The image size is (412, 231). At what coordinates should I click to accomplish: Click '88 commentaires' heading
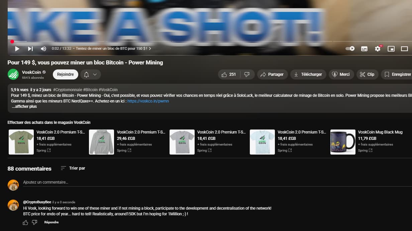pyautogui.click(x=29, y=169)
